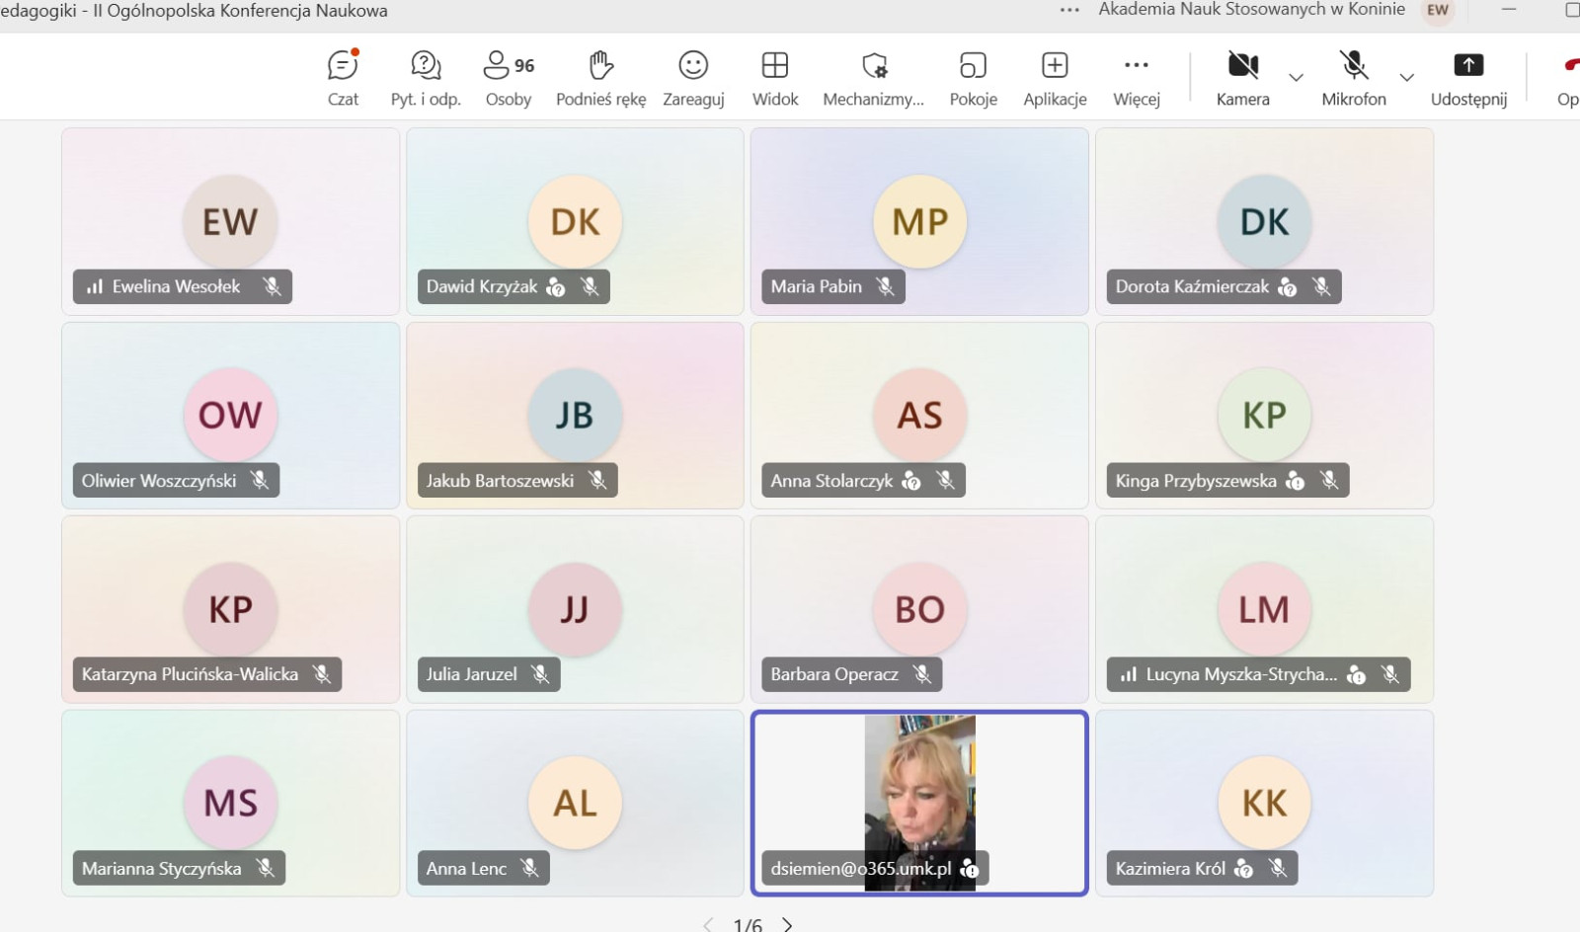Raise hand with Podnieś rękę
This screenshot has height=932, width=1580.
click(x=600, y=77)
